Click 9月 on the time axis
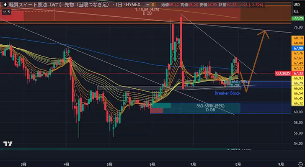This screenshot has height=167, width=305. coord(281,164)
